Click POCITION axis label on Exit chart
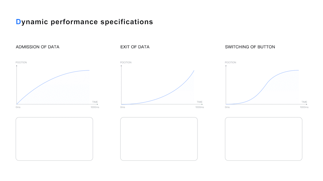 click(126, 62)
